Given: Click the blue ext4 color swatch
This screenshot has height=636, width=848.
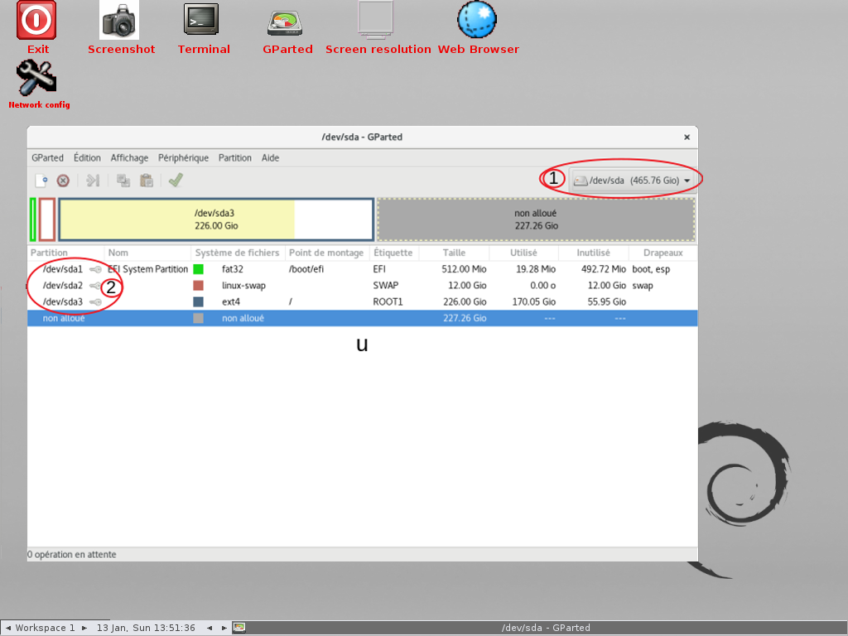Looking at the screenshot, I should pos(199,301).
